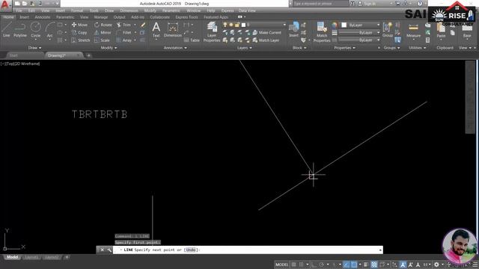
Task: Click the color wheel icon in Properties
Action: coord(335,25)
